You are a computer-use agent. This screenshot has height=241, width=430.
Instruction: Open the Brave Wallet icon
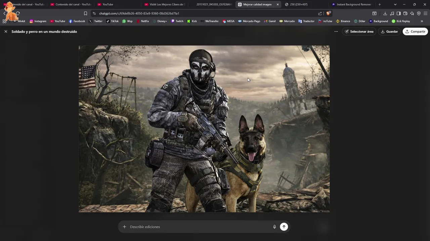pos(405,13)
